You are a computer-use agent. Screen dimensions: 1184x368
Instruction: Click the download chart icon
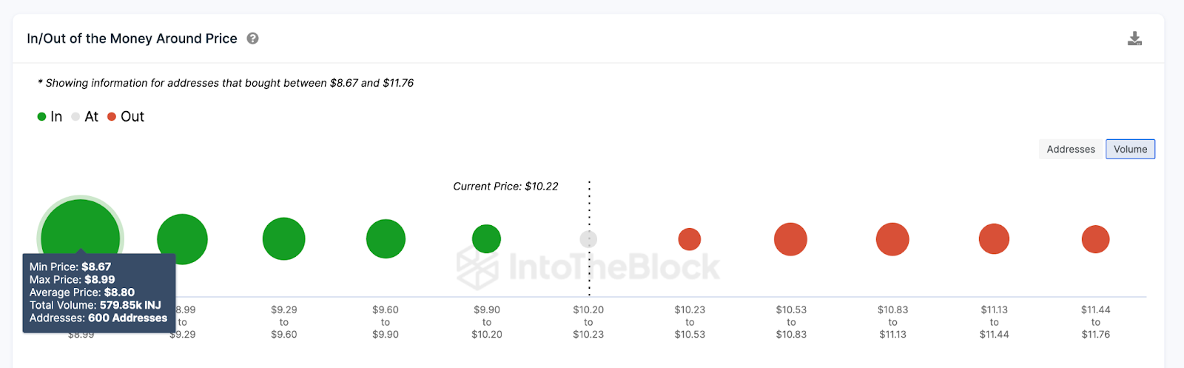(x=1134, y=39)
